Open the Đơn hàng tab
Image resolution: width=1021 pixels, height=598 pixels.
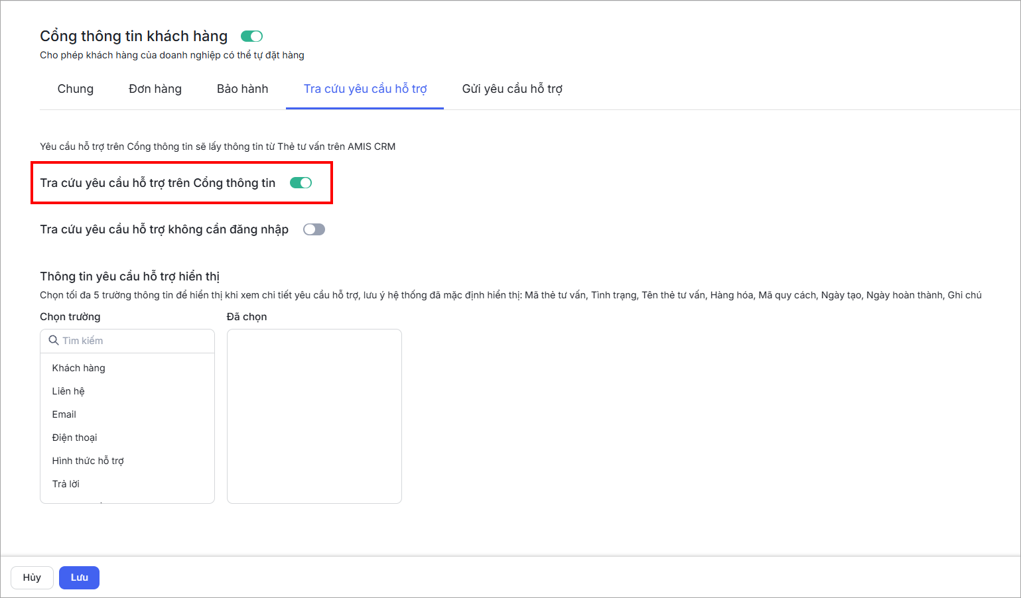(155, 89)
